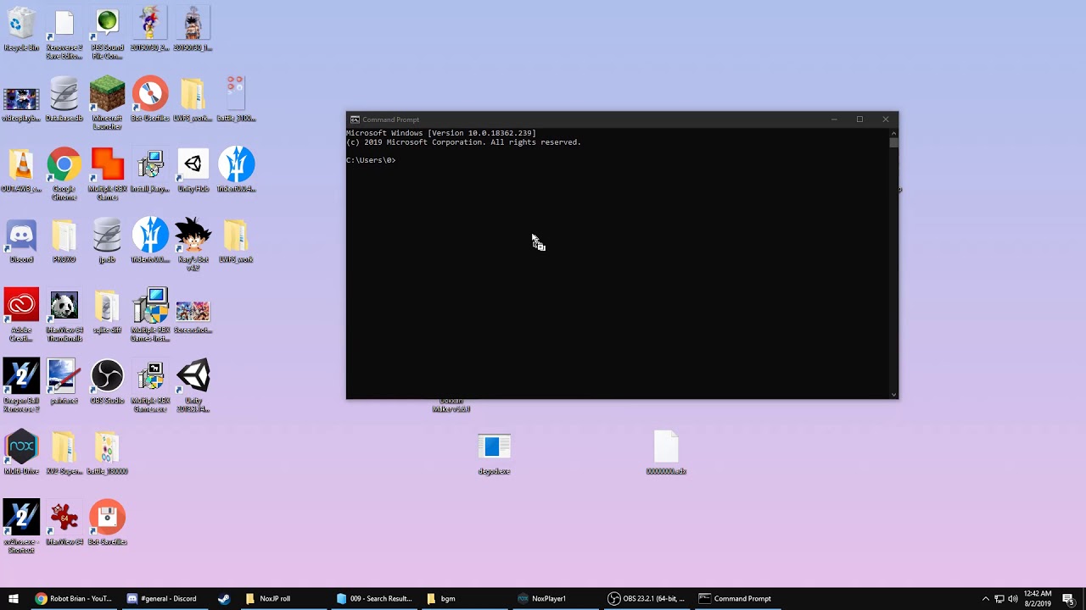The width and height of the screenshot is (1086, 610).
Task: Select the sqlite diff folder
Action: pyautogui.click(x=107, y=312)
